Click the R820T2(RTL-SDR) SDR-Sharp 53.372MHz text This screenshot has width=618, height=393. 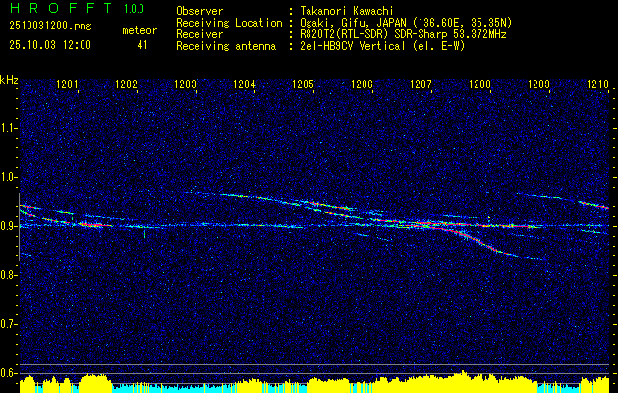tap(401, 34)
